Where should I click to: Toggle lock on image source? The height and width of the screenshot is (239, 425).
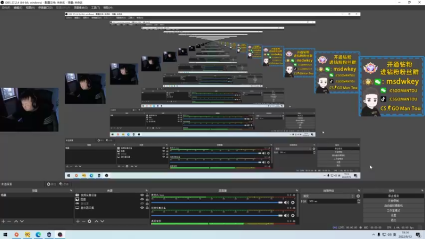click(x=147, y=199)
